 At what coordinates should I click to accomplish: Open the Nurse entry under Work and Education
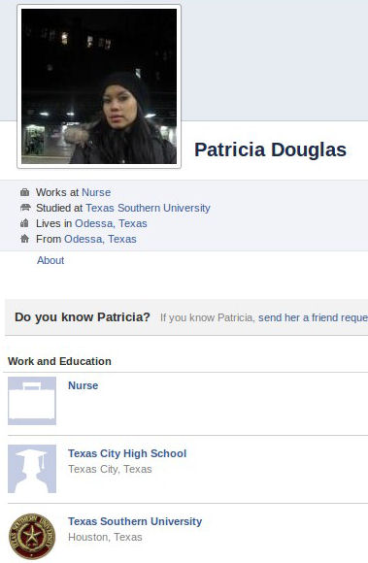pyautogui.click(x=84, y=385)
